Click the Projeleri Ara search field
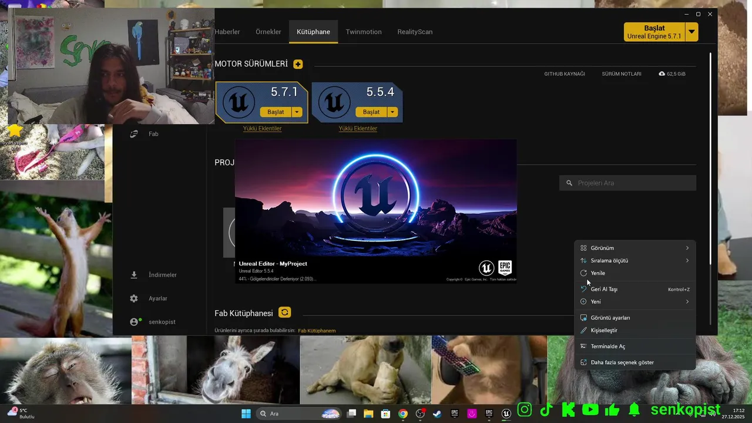The image size is (752, 423). pyautogui.click(x=627, y=183)
